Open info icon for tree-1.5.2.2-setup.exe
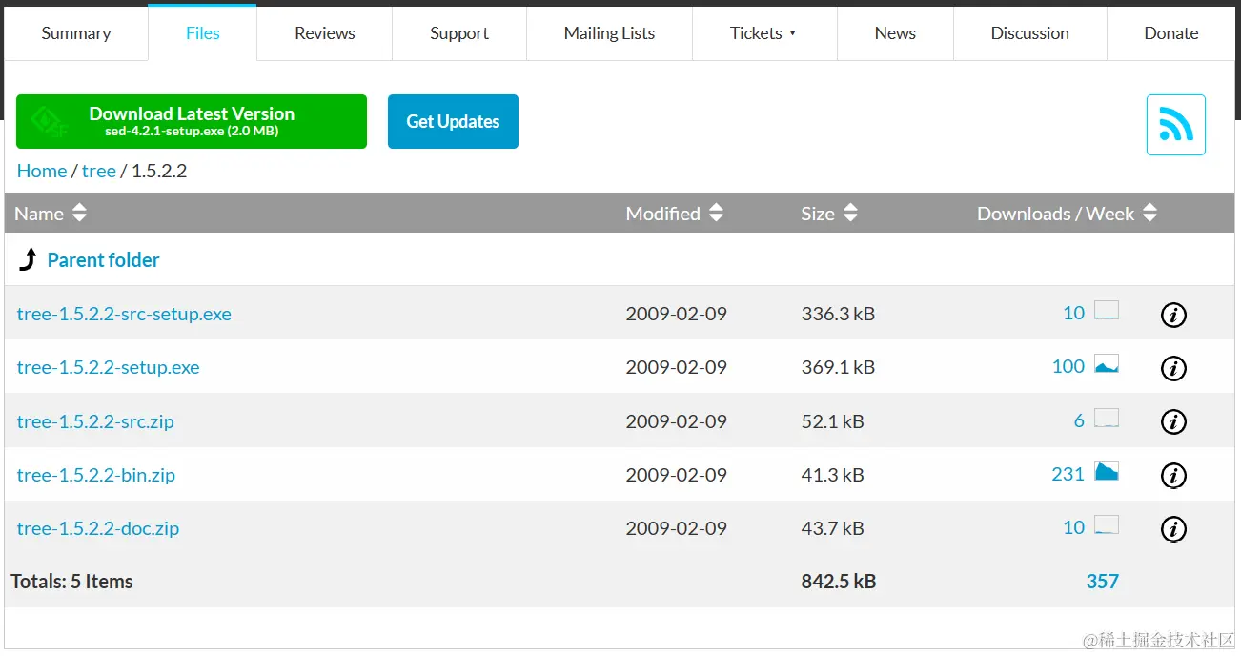This screenshot has width=1241, height=656. point(1173,368)
